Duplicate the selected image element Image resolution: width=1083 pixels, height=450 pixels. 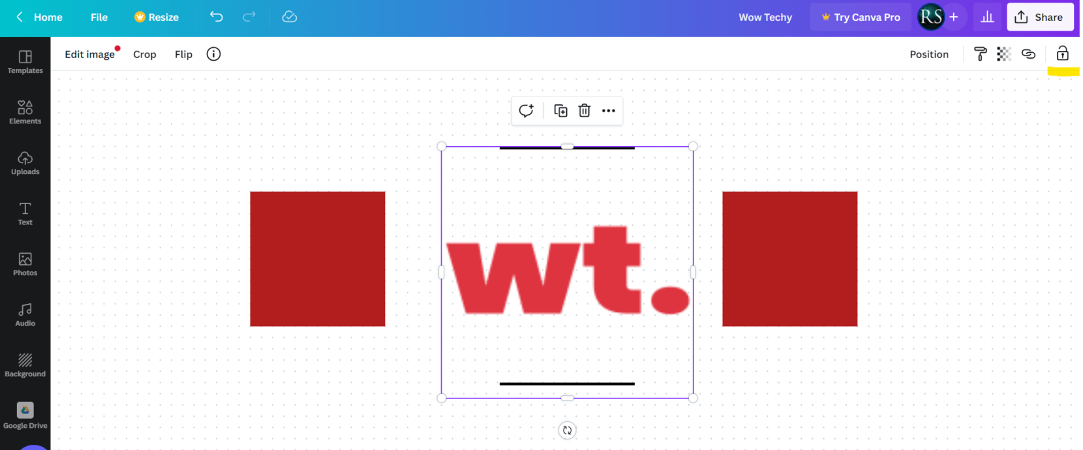(x=560, y=111)
